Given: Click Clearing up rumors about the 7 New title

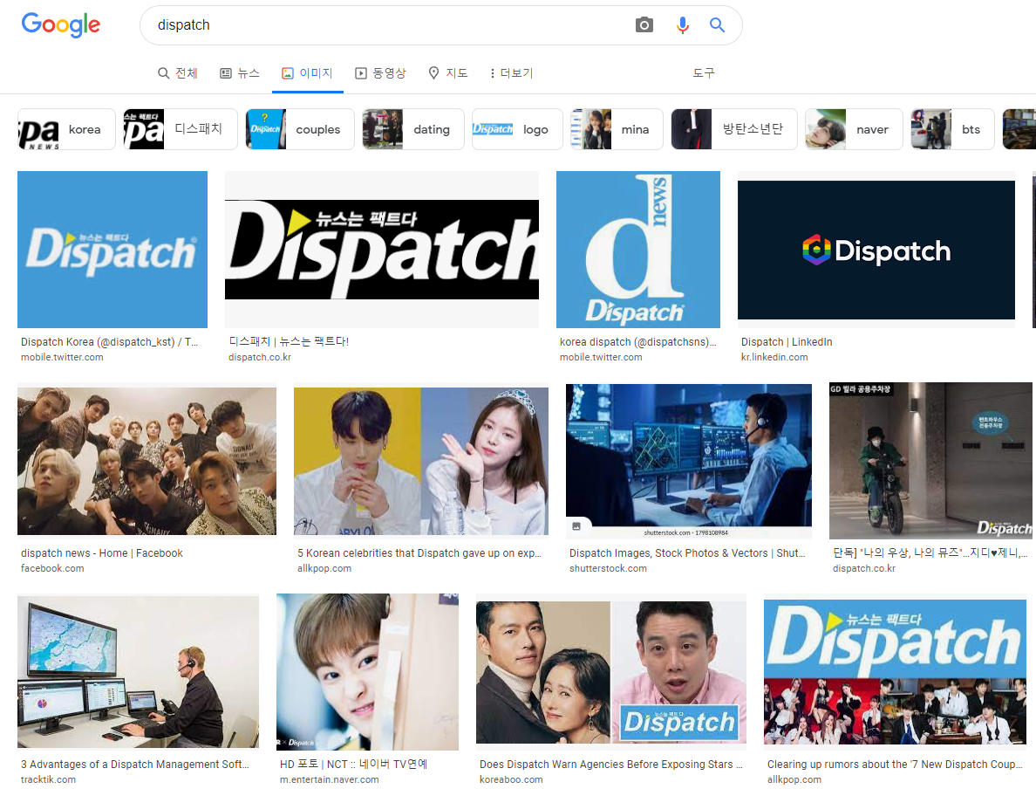Looking at the screenshot, I should [896, 764].
